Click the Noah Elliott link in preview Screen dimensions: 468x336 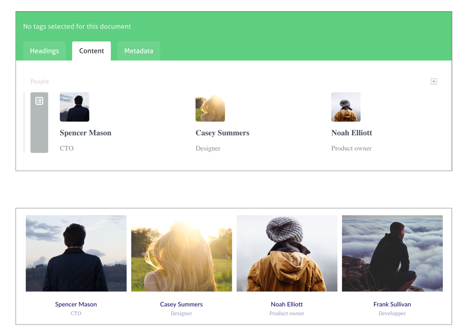point(287,304)
